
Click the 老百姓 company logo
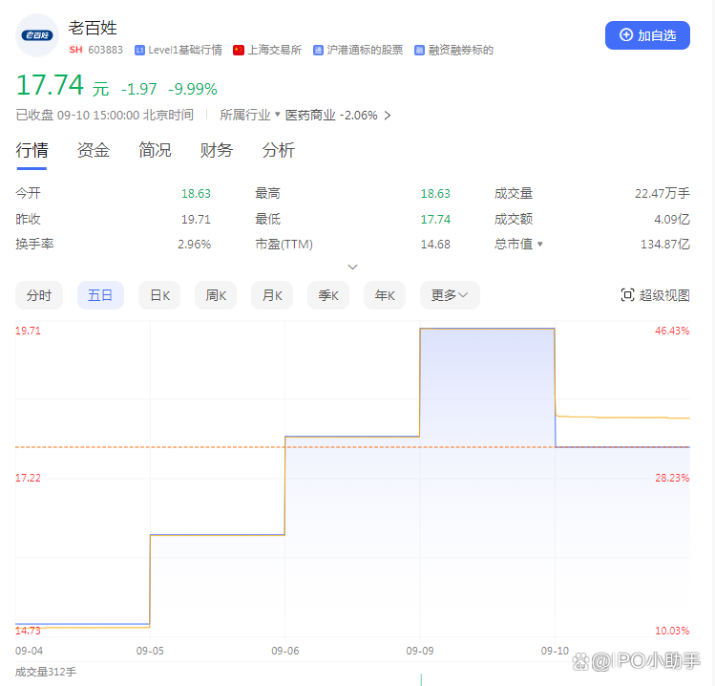(37, 35)
